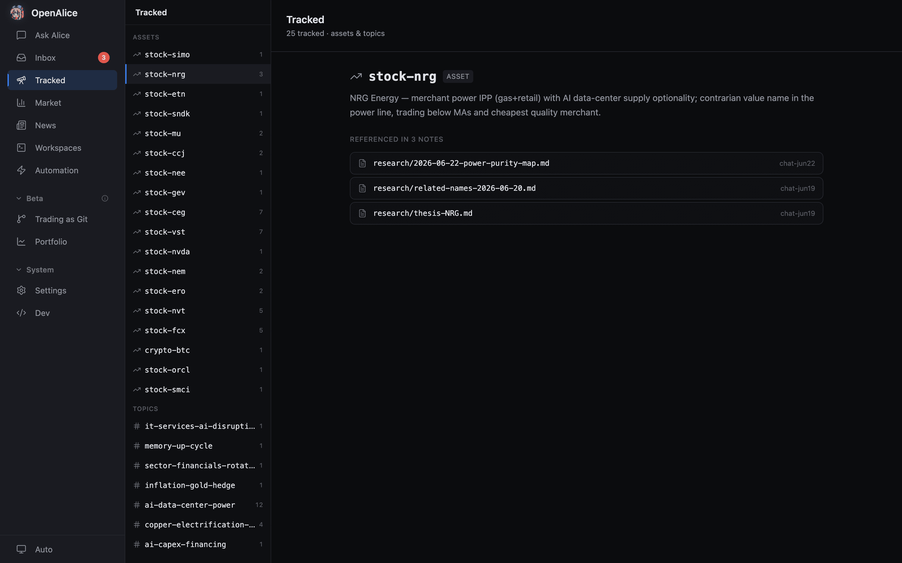Open Automation page
Viewport: 902px width, 563px height.
62,170
